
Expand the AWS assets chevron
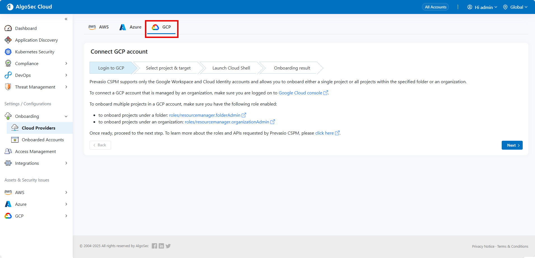click(66, 192)
